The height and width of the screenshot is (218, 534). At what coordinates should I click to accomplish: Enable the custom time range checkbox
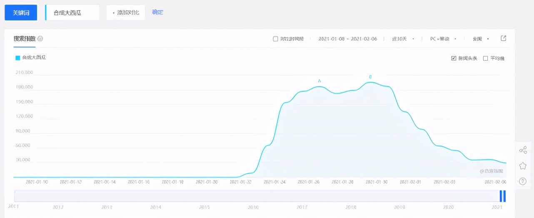[x=275, y=39]
